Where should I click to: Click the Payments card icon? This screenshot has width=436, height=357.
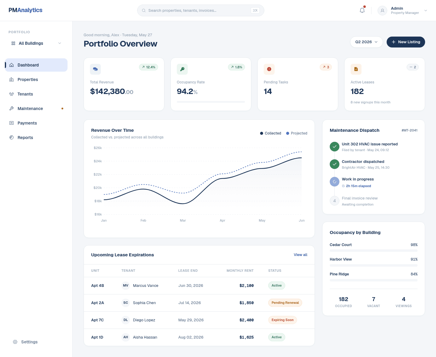pos(12,123)
